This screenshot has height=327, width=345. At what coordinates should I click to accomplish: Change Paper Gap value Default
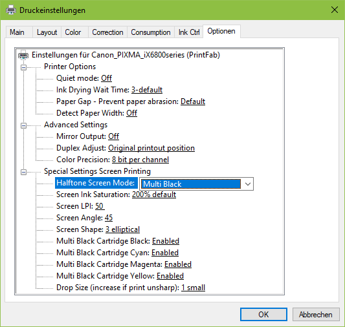click(x=193, y=101)
